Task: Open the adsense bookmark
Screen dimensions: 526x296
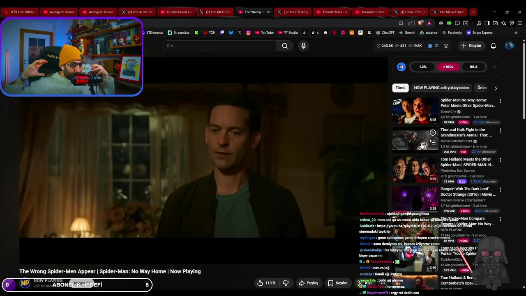Action: pos(429,32)
